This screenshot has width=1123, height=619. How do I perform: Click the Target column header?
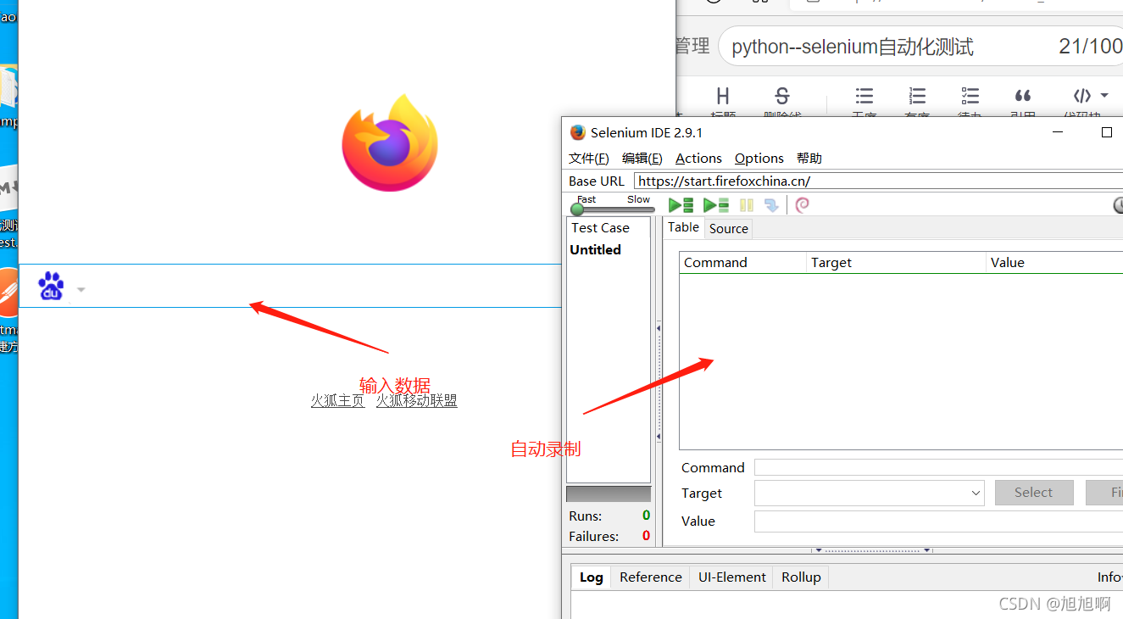pos(897,263)
